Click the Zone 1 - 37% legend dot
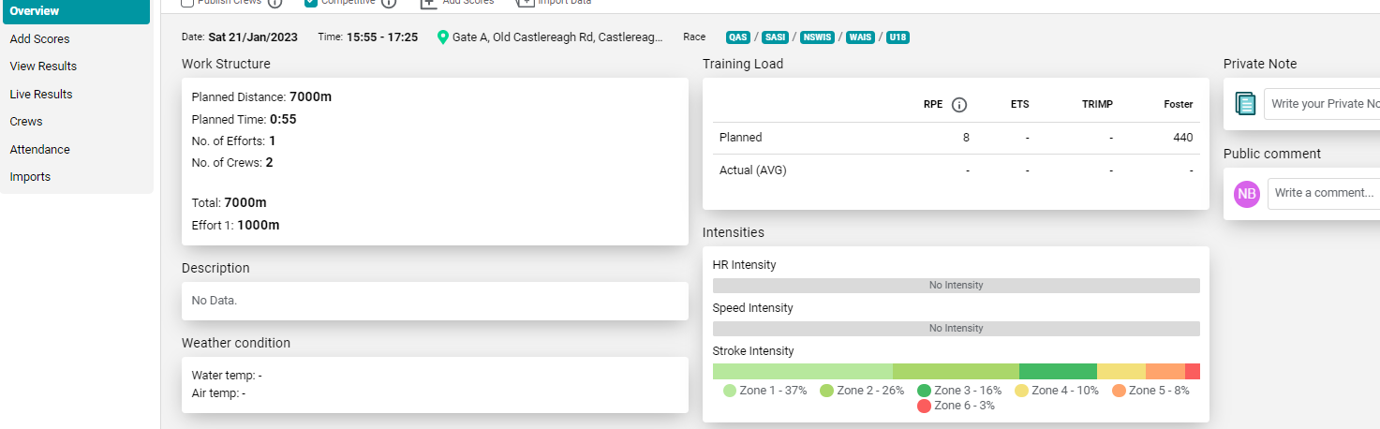Viewport: 1380px width, 429px height. (x=730, y=391)
